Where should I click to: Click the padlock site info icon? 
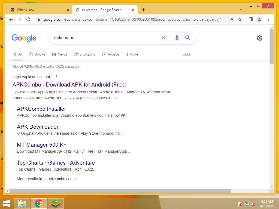click(39, 19)
